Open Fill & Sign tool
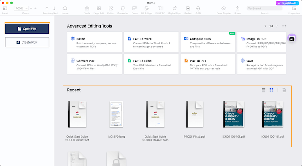 pyautogui.click(x=146, y=9)
